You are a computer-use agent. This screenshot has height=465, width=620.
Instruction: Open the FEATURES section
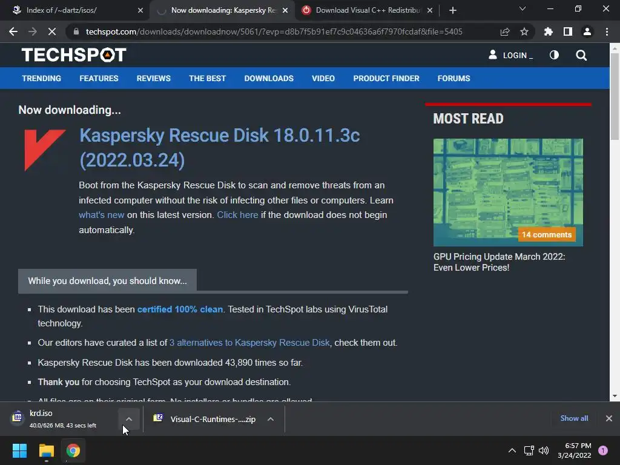99,78
